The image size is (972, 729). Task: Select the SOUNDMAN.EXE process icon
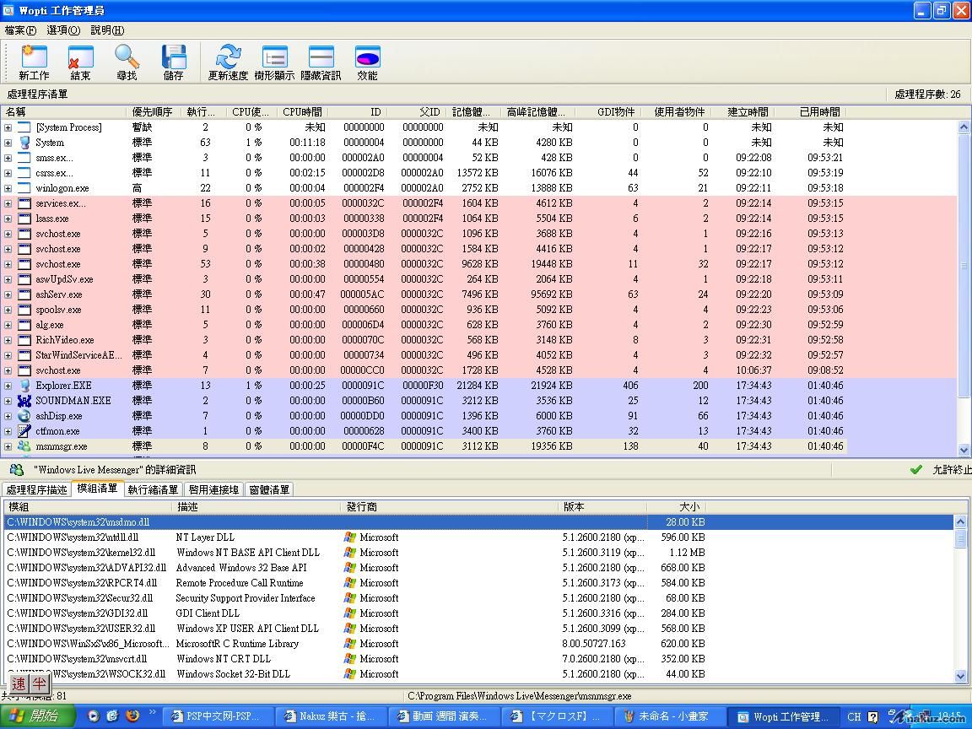pos(24,401)
